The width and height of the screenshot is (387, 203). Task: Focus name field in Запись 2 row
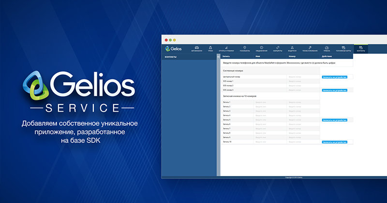pos(270,106)
